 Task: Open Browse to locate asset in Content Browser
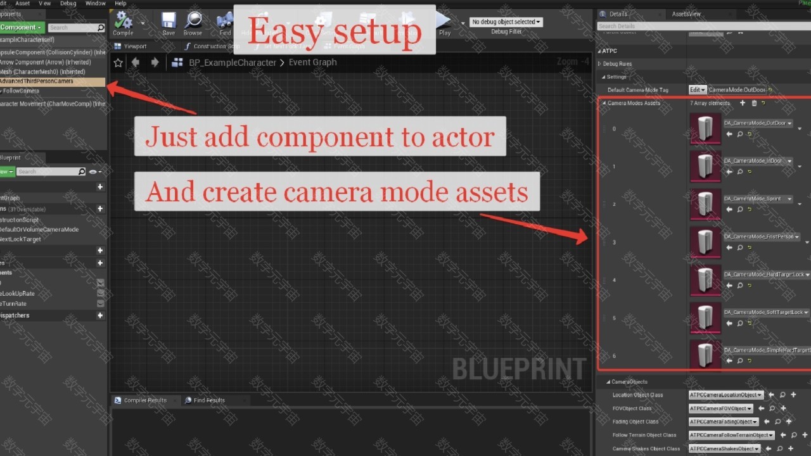coord(193,23)
